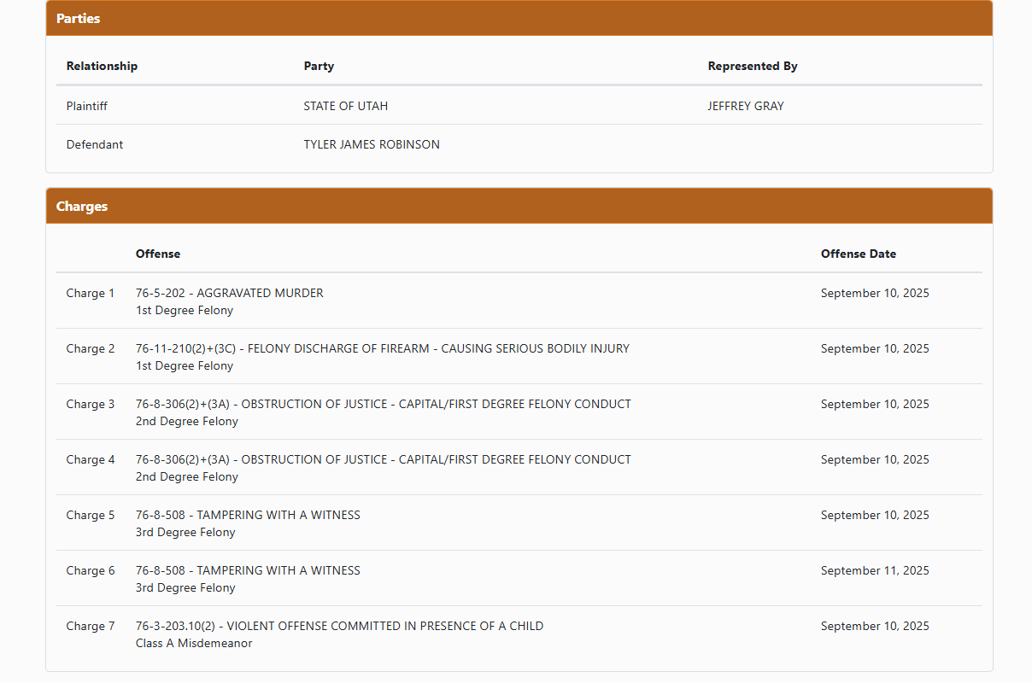This screenshot has height=683, width=1032.
Task: Select the VIOLENT OFFENSE IN PRESENCE OF CHILD text
Action: click(339, 626)
